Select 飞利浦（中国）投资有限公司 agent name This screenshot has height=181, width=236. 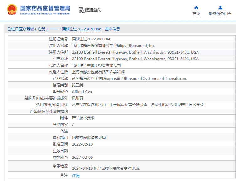[x=96, y=65]
